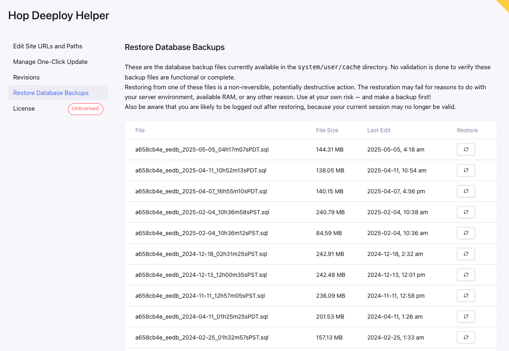Restore the backup from 2025-05-05
Screen dimensions: 509x351
(466, 149)
